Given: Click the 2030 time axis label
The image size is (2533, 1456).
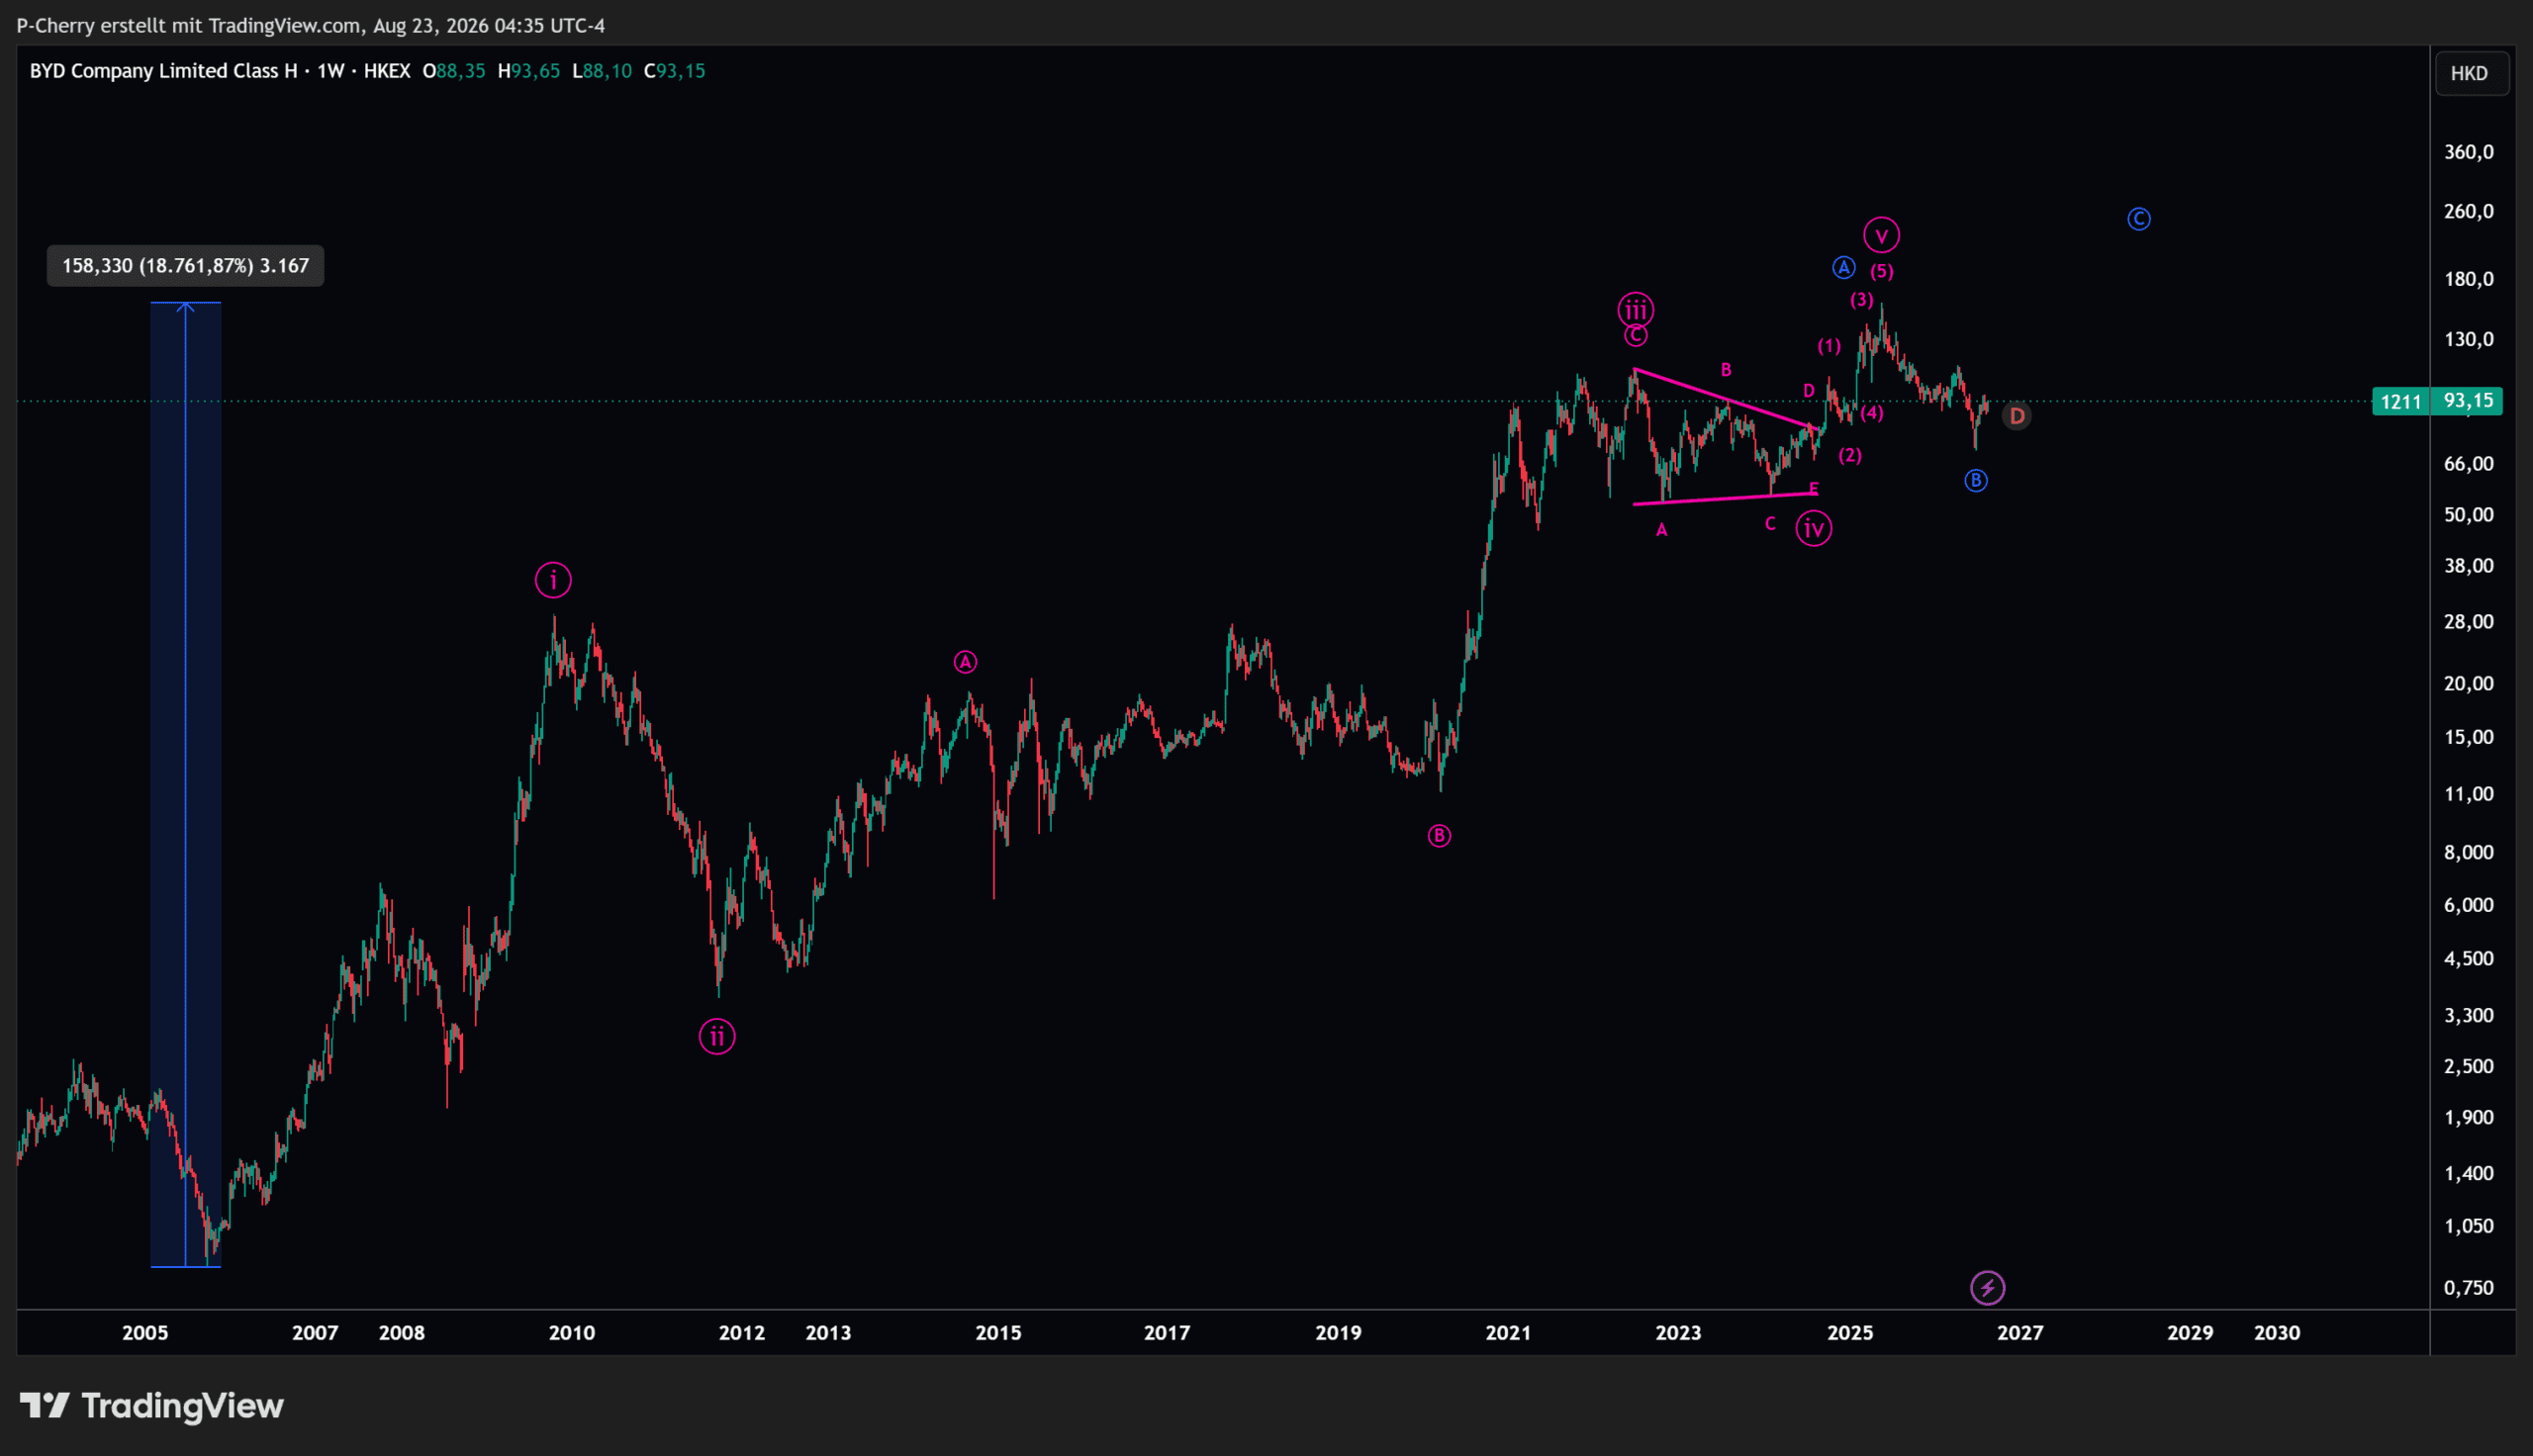Looking at the screenshot, I should pos(2277,1333).
